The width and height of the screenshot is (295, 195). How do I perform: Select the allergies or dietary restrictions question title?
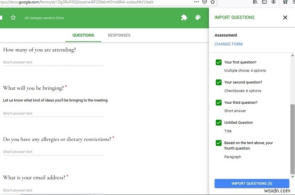pyautogui.click(x=57, y=140)
